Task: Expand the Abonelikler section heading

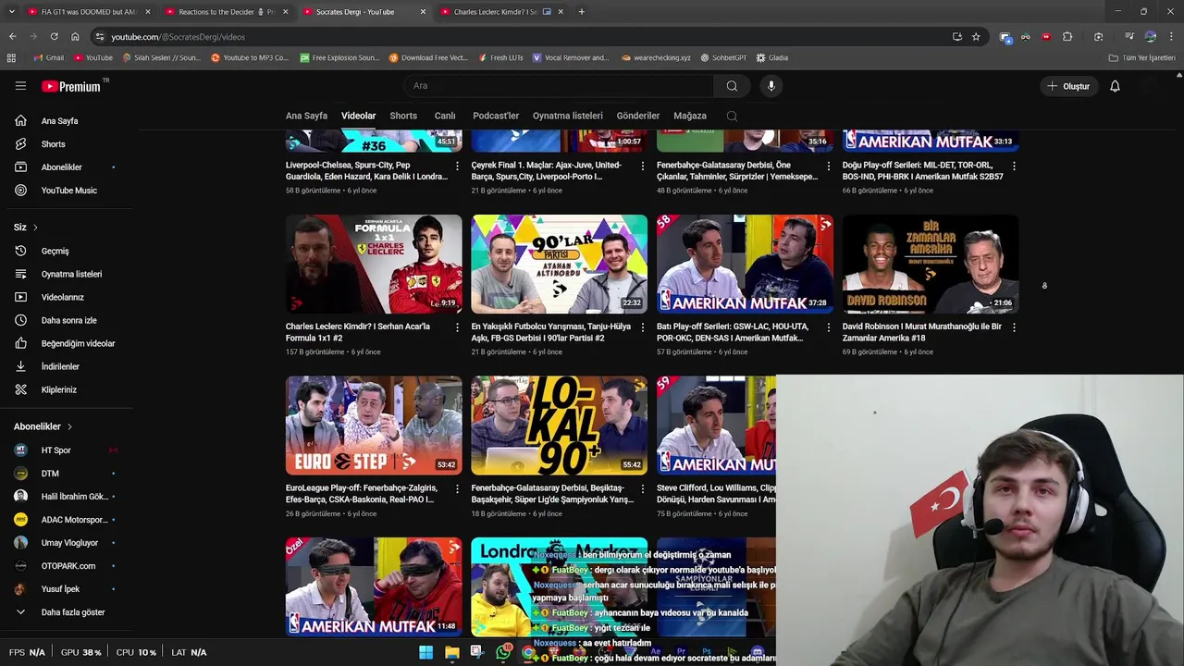Action: click(43, 426)
